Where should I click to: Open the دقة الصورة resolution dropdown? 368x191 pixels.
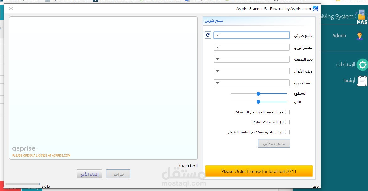(252, 83)
